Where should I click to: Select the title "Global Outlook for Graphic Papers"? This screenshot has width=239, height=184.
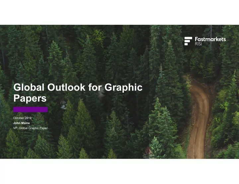78,93
